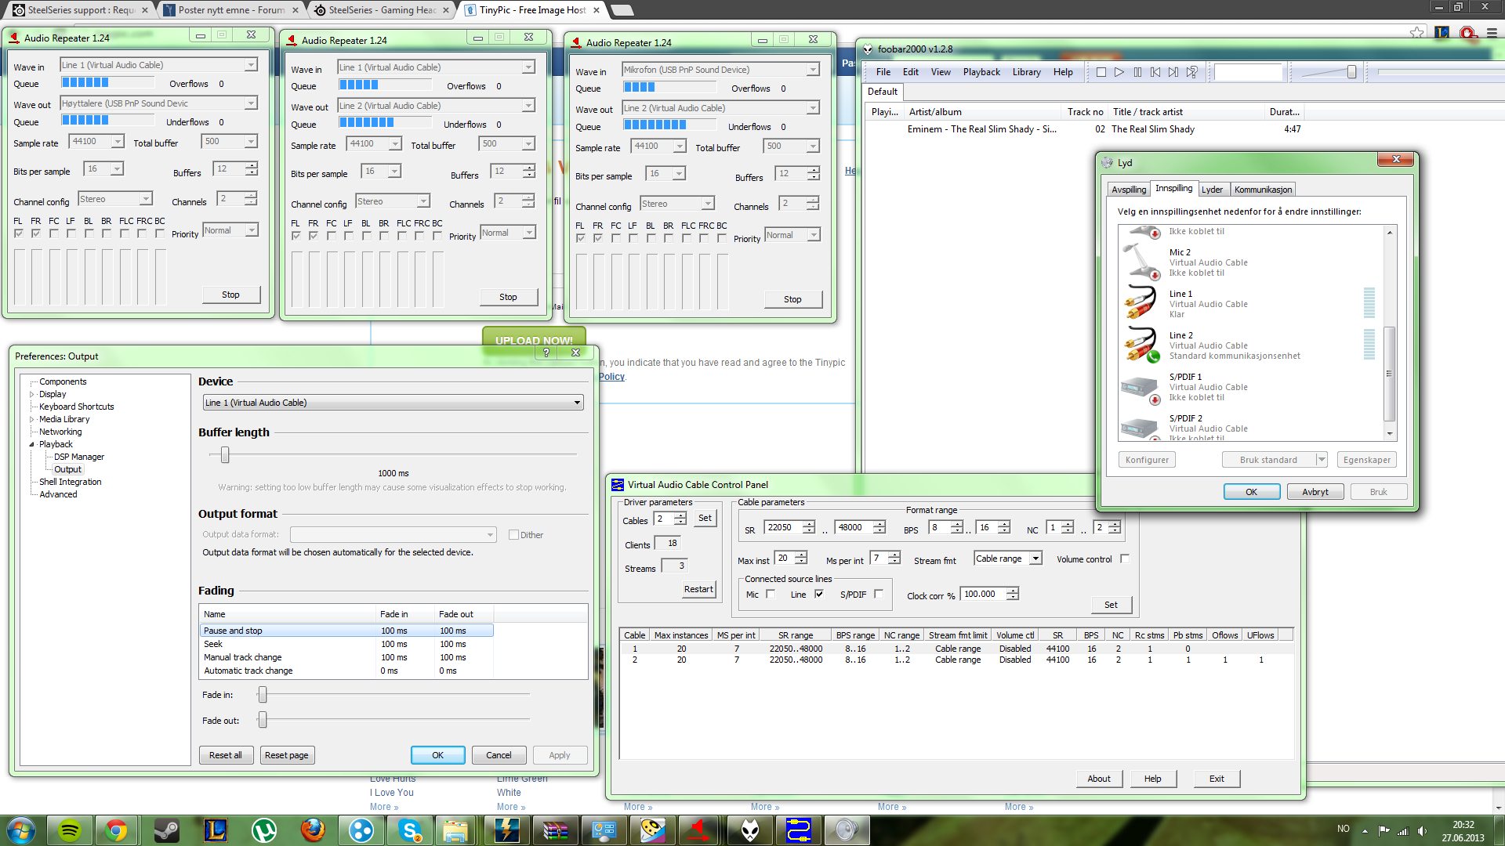Image resolution: width=1505 pixels, height=846 pixels.
Task: Click foobar2000 volume slider handle
Action: tap(1352, 72)
